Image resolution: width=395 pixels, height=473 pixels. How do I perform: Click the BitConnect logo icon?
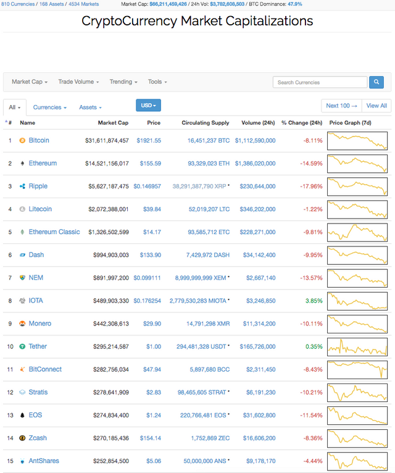click(22, 369)
